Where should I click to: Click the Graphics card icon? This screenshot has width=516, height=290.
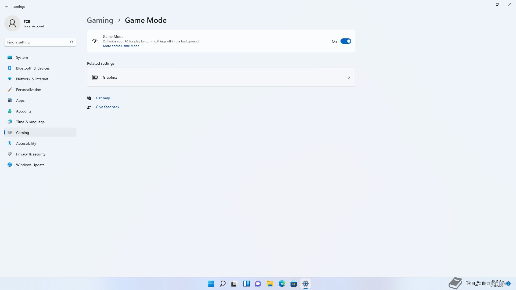[95, 77]
